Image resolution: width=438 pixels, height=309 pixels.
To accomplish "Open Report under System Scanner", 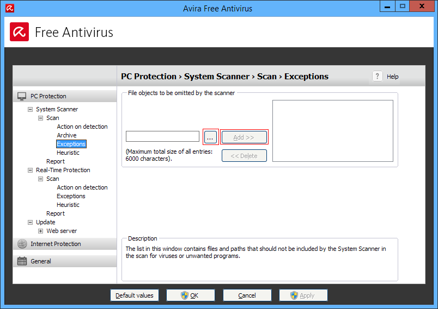I will coord(56,161).
